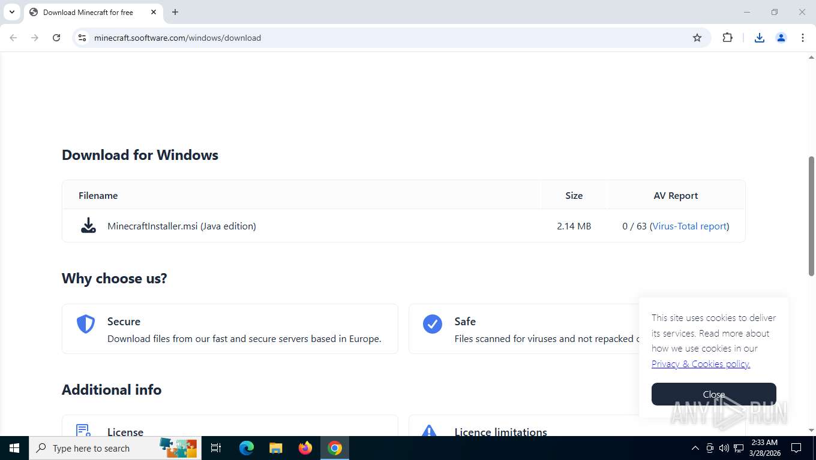The image size is (816, 460).
Task: Show hidden system tray icons
Action: 695,448
